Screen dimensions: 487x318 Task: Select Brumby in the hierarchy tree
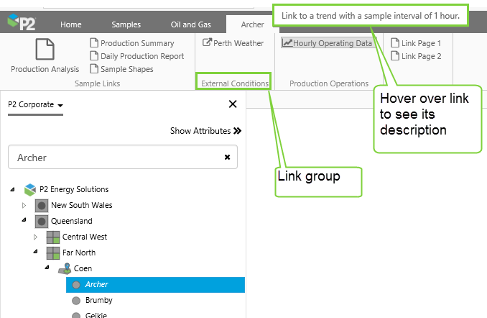98,300
